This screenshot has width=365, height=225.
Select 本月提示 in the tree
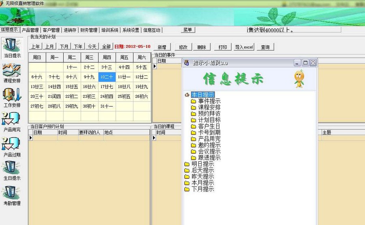(x=203, y=183)
